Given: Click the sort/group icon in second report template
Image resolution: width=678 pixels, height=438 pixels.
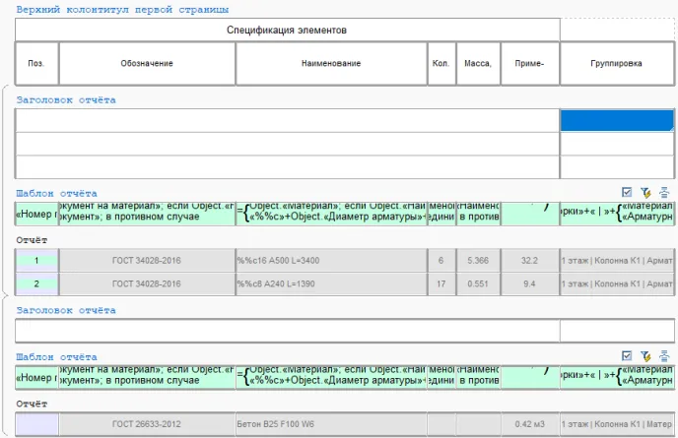Looking at the screenshot, I should tap(664, 356).
